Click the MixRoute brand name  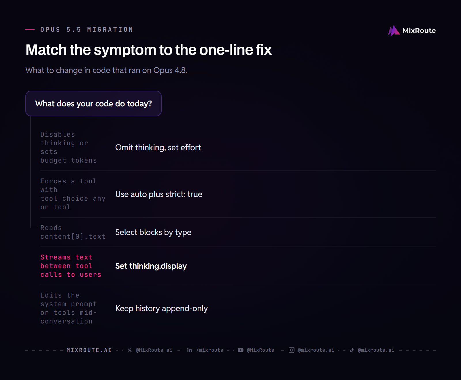(x=419, y=31)
